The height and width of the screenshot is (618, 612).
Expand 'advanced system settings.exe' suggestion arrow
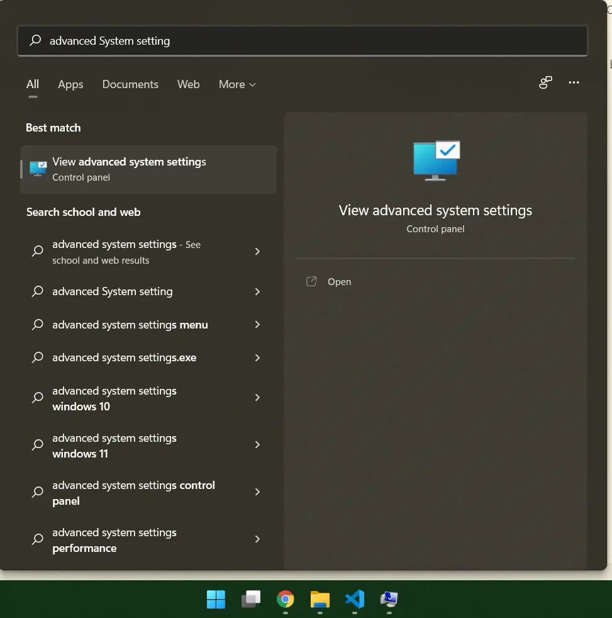[x=257, y=357]
